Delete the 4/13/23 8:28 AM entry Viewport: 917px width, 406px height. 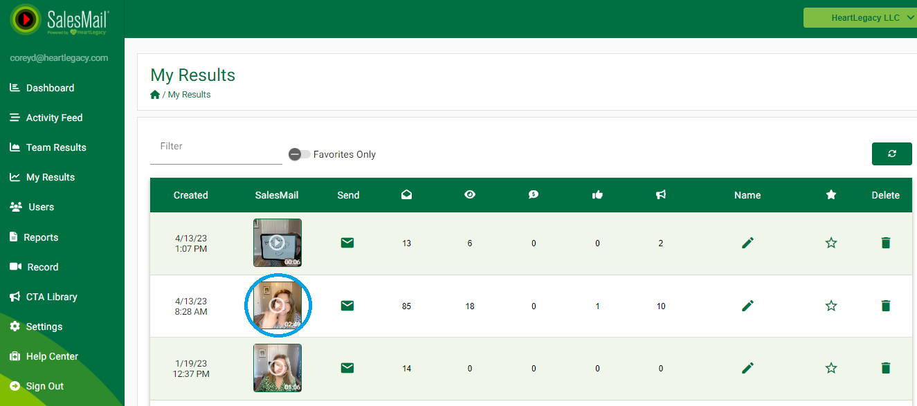885,306
